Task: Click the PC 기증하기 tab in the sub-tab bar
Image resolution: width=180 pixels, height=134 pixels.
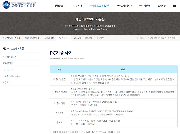Action: [64, 38]
